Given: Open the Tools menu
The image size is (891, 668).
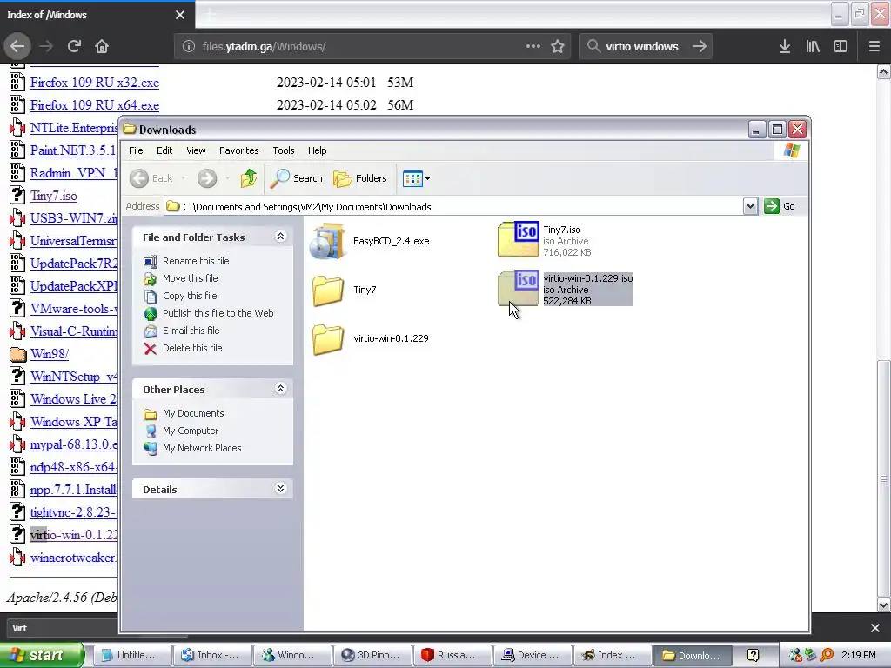Looking at the screenshot, I should [x=284, y=150].
